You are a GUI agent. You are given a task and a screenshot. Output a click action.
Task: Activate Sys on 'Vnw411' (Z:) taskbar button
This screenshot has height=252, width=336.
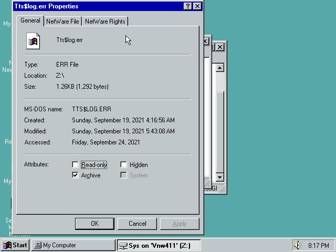[x=159, y=245]
